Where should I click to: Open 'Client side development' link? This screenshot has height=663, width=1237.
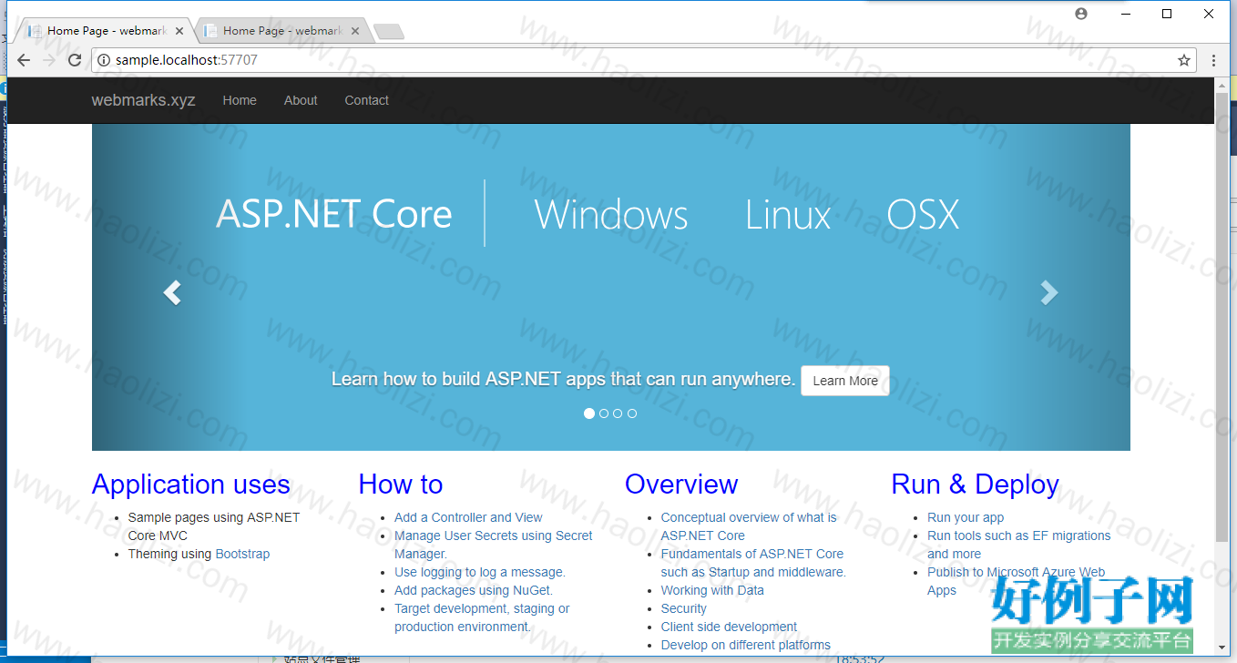click(x=729, y=627)
